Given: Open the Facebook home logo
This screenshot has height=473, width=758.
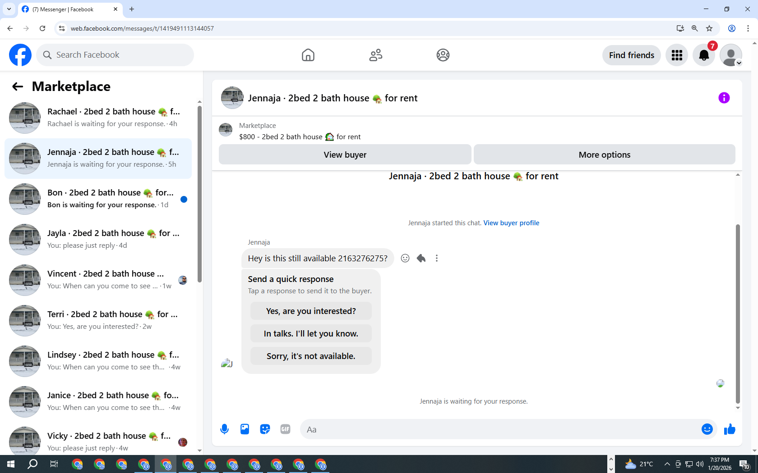Looking at the screenshot, I should (20, 55).
